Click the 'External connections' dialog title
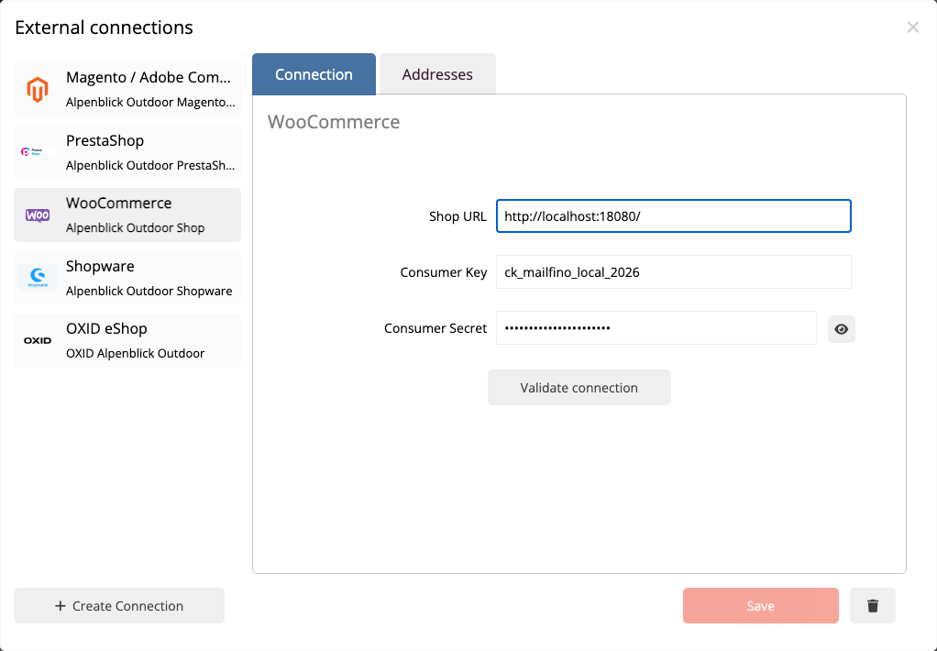The height and width of the screenshot is (651, 937). (104, 28)
